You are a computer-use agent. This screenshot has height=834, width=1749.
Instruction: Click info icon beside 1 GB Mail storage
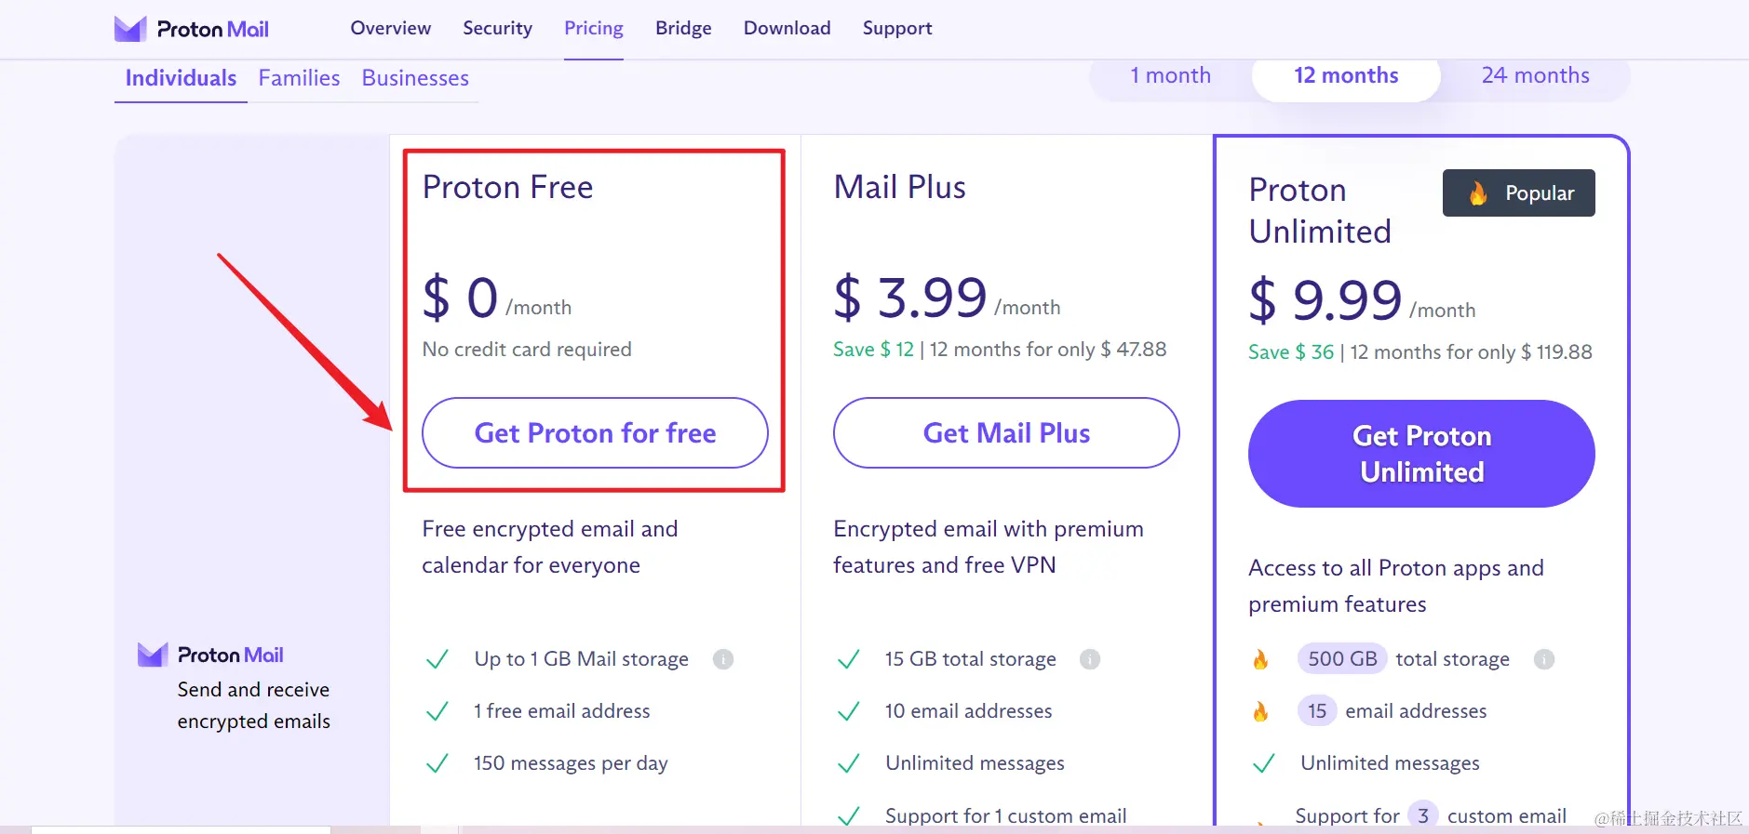(723, 659)
